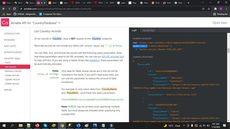The image size is (230, 129).
Task: Open the notification center icon
Action: click(224, 125)
